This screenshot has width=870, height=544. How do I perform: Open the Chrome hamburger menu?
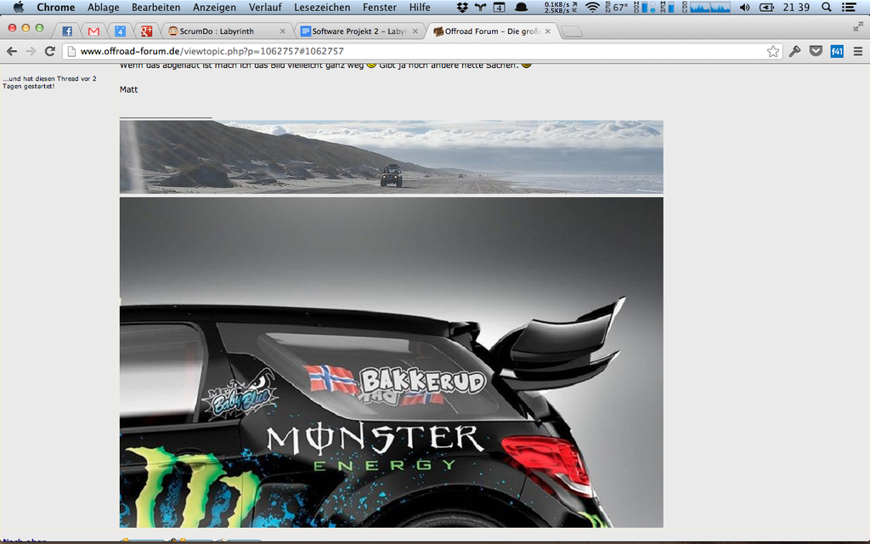pyautogui.click(x=858, y=51)
